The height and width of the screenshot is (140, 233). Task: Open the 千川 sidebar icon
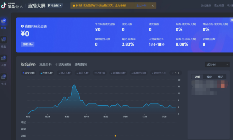click(4, 77)
